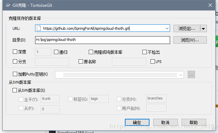
Task: Click the branch name input field
Action: point(52,62)
